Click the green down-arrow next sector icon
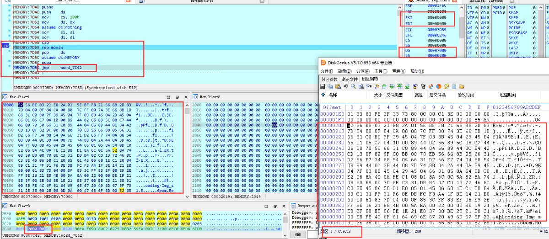This screenshot has width=549, height=239. click(392, 86)
